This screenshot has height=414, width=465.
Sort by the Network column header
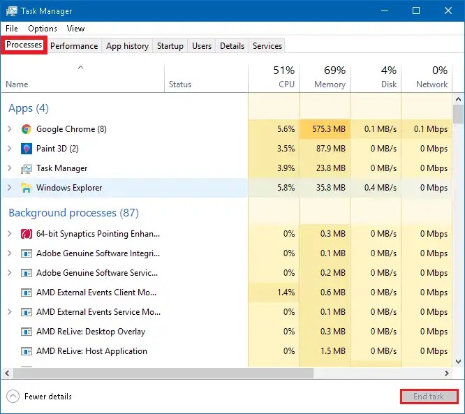(427, 79)
